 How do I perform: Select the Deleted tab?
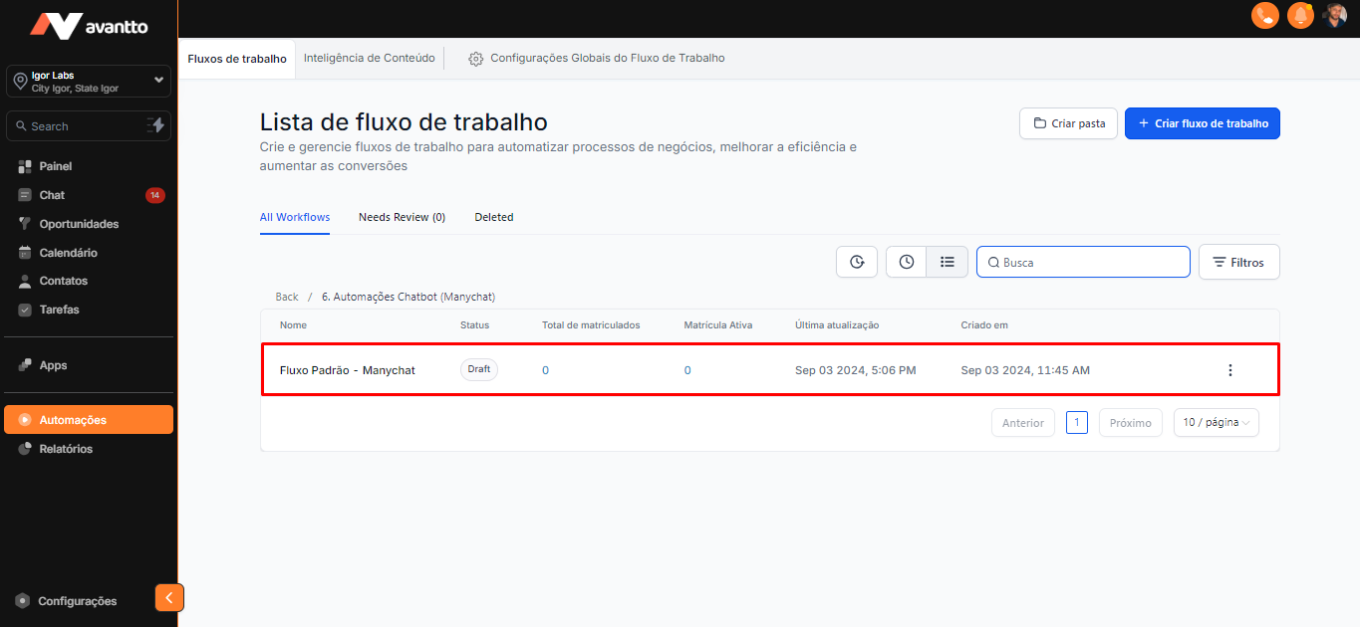(x=494, y=217)
